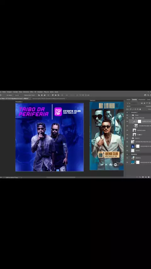Image resolution: width=151 pixels, height=269 pixels.
Task: Open the Filtro menu
Action: pyautogui.click(x=32, y=92)
